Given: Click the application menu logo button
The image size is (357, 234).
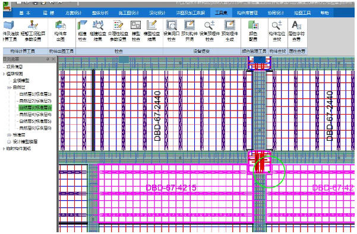Looking at the screenshot, I should (x=7, y=7).
